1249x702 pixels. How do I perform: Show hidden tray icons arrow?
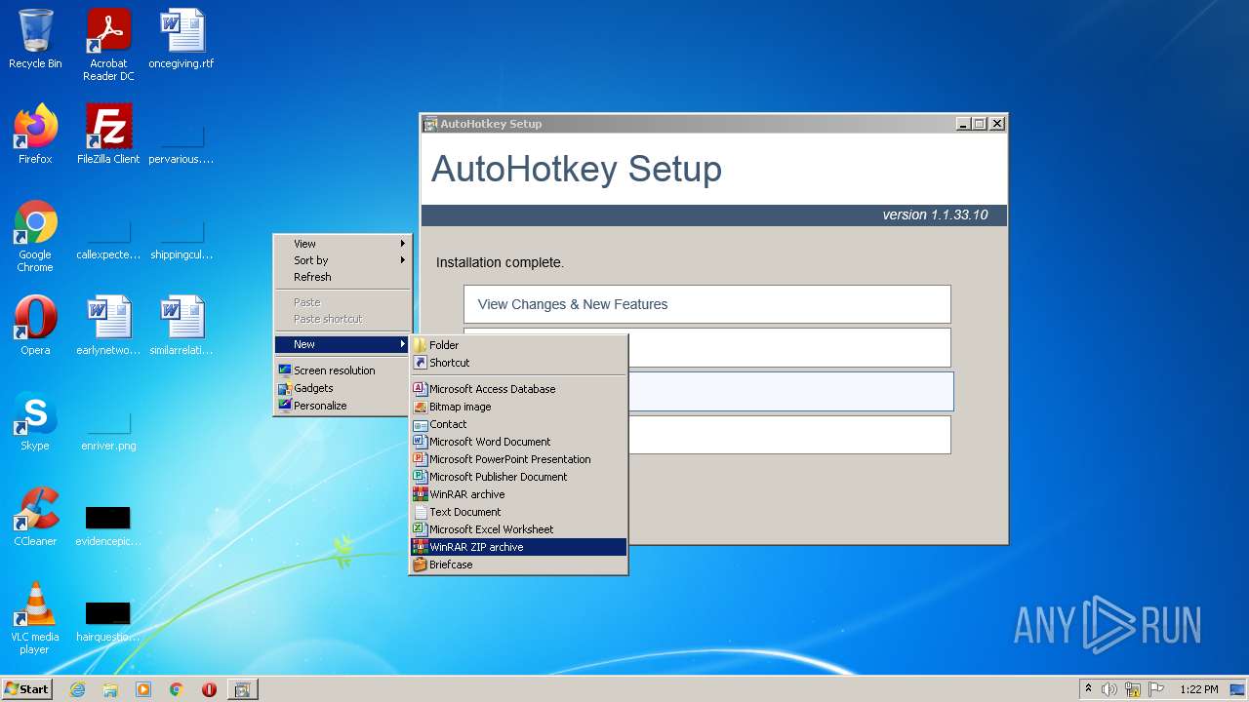pos(1088,688)
